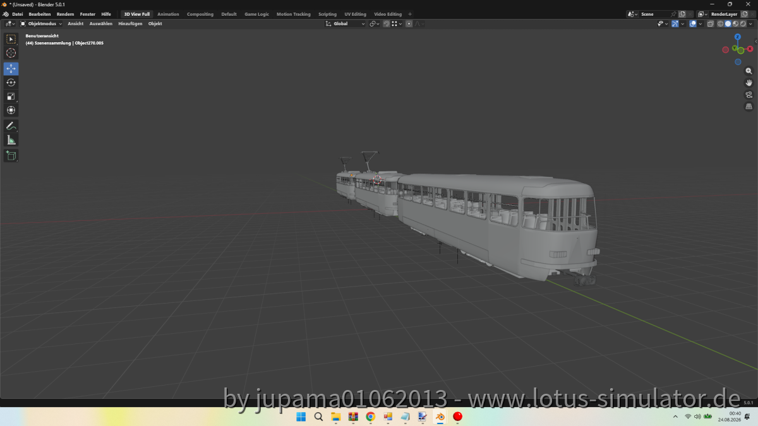This screenshot has height=426, width=758.
Task: Open the Objekt menu in viewport header
Action: [155, 23]
